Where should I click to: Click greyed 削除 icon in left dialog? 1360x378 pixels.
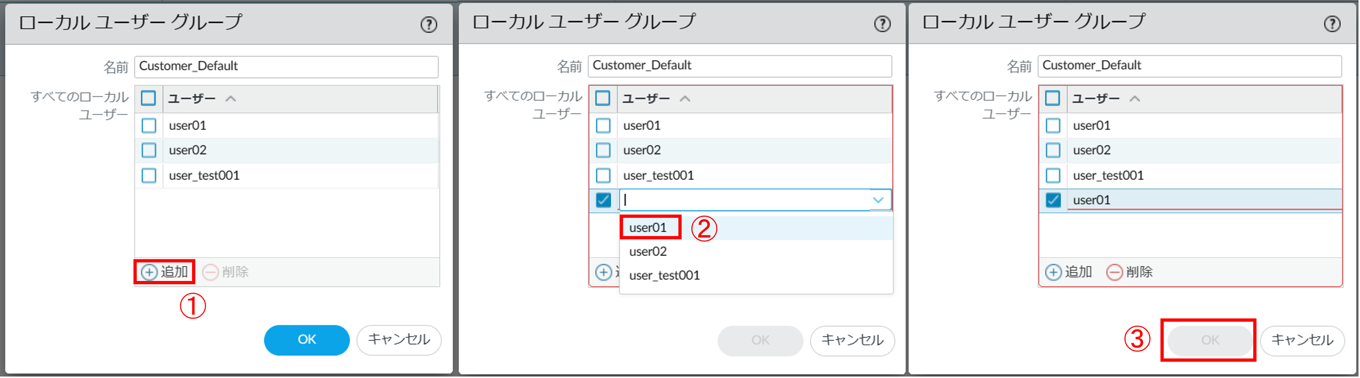point(211,272)
